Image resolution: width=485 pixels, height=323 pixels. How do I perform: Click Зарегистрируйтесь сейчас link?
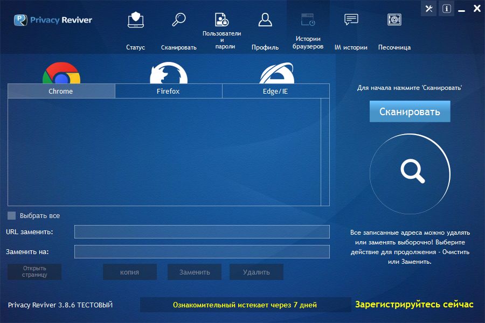[414, 305]
